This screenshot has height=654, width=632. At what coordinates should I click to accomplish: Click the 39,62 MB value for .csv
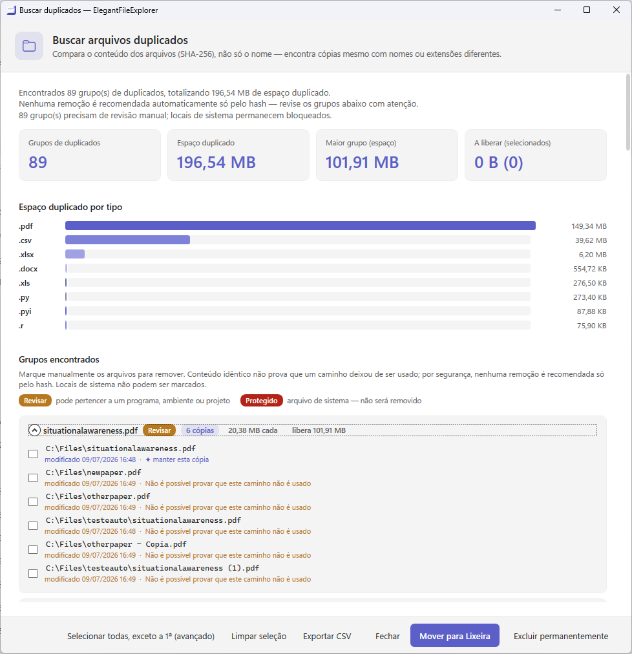click(x=591, y=240)
